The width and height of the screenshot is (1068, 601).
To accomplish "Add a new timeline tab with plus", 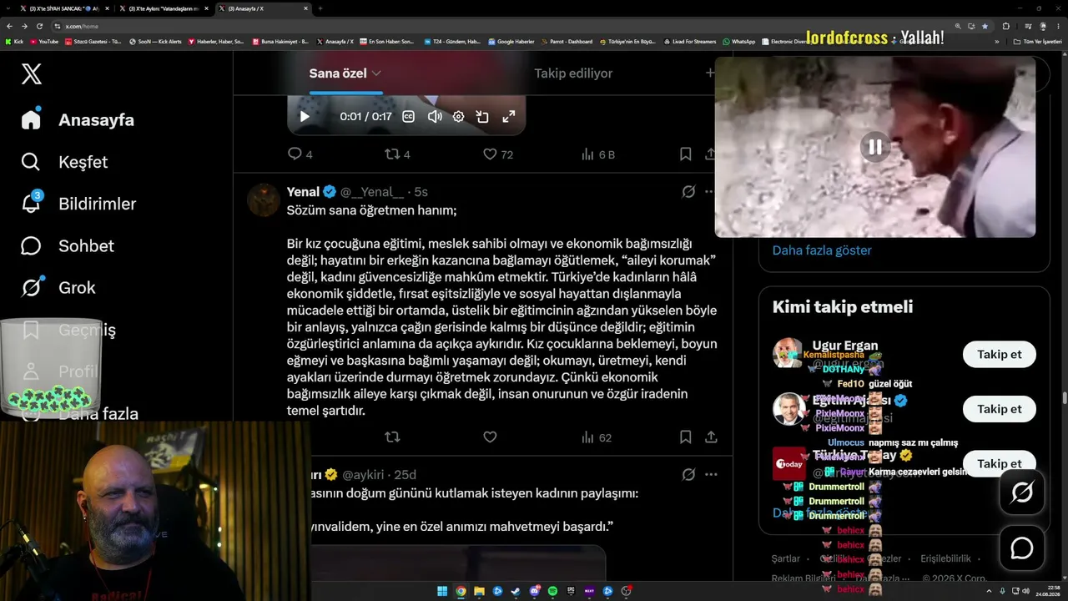I will click(710, 73).
